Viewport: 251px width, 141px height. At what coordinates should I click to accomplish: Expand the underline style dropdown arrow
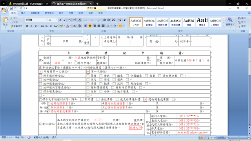point(38,26)
